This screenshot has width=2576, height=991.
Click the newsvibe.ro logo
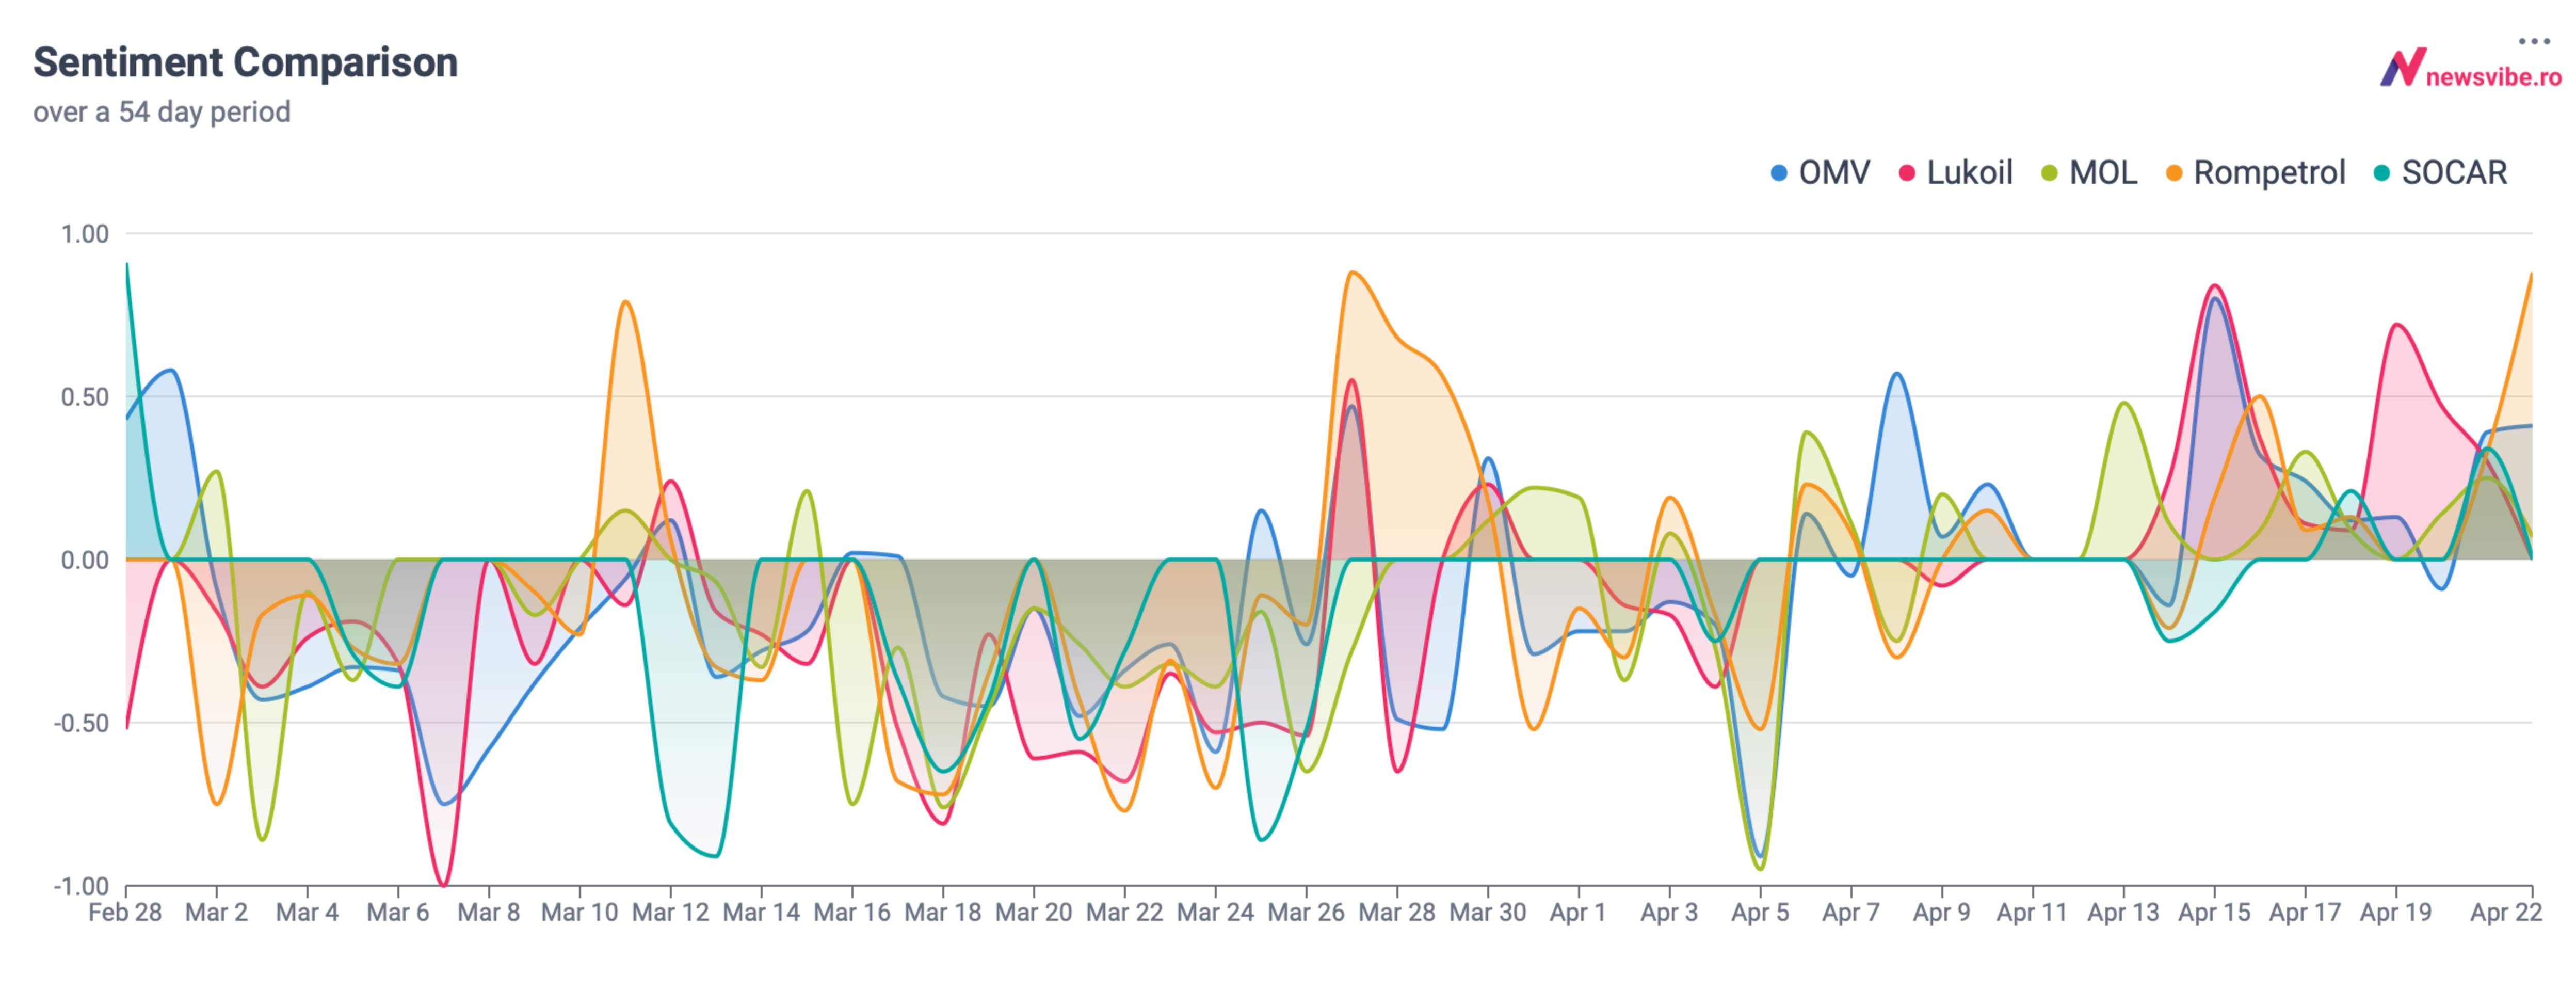[x=2470, y=69]
